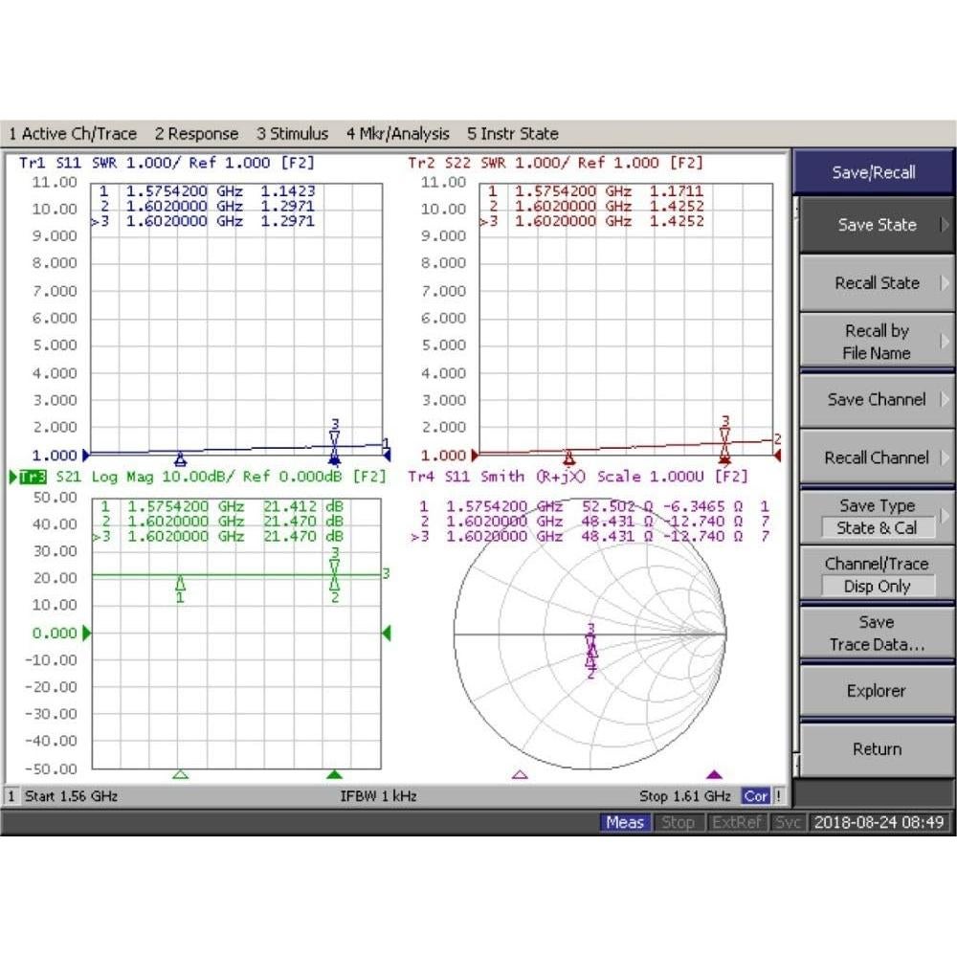The height and width of the screenshot is (957, 957).
Task: Open the Recall Channel submenu
Action: pyautogui.click(x=876, y=457)
